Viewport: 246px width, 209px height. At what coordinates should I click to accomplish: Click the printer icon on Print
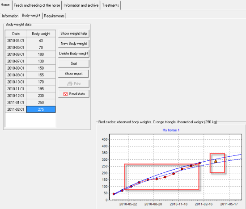[x=70, y=84]
